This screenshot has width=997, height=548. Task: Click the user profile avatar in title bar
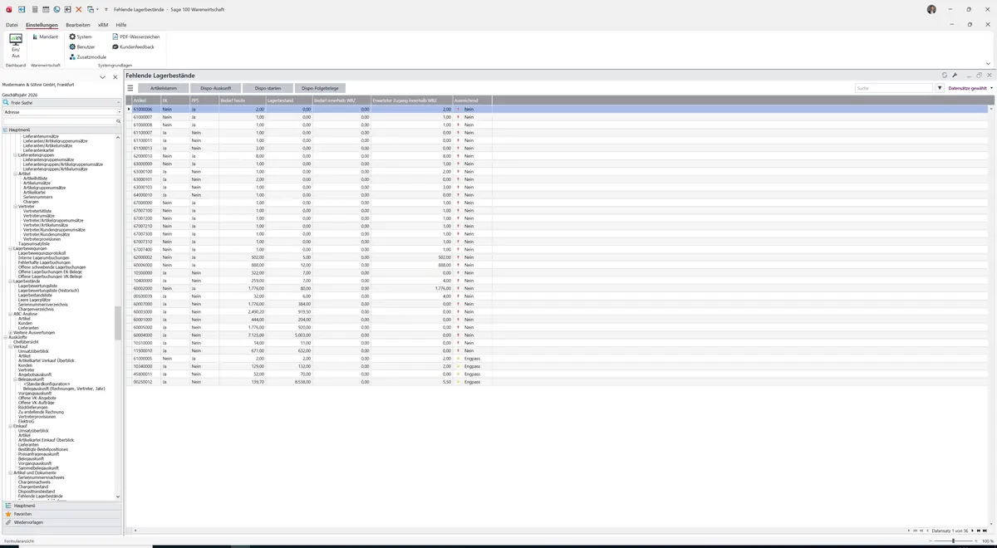[x=931, y=9]
